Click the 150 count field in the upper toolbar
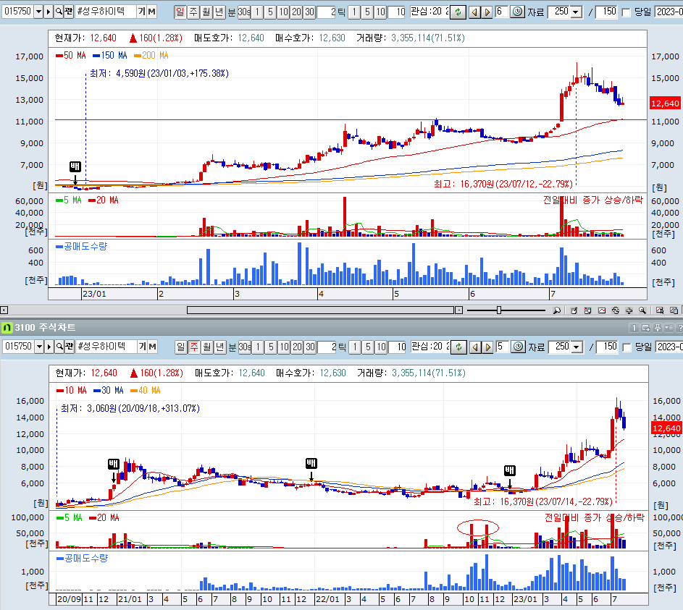The height and width of the screenshot is (610, 683). coord(607,12)
